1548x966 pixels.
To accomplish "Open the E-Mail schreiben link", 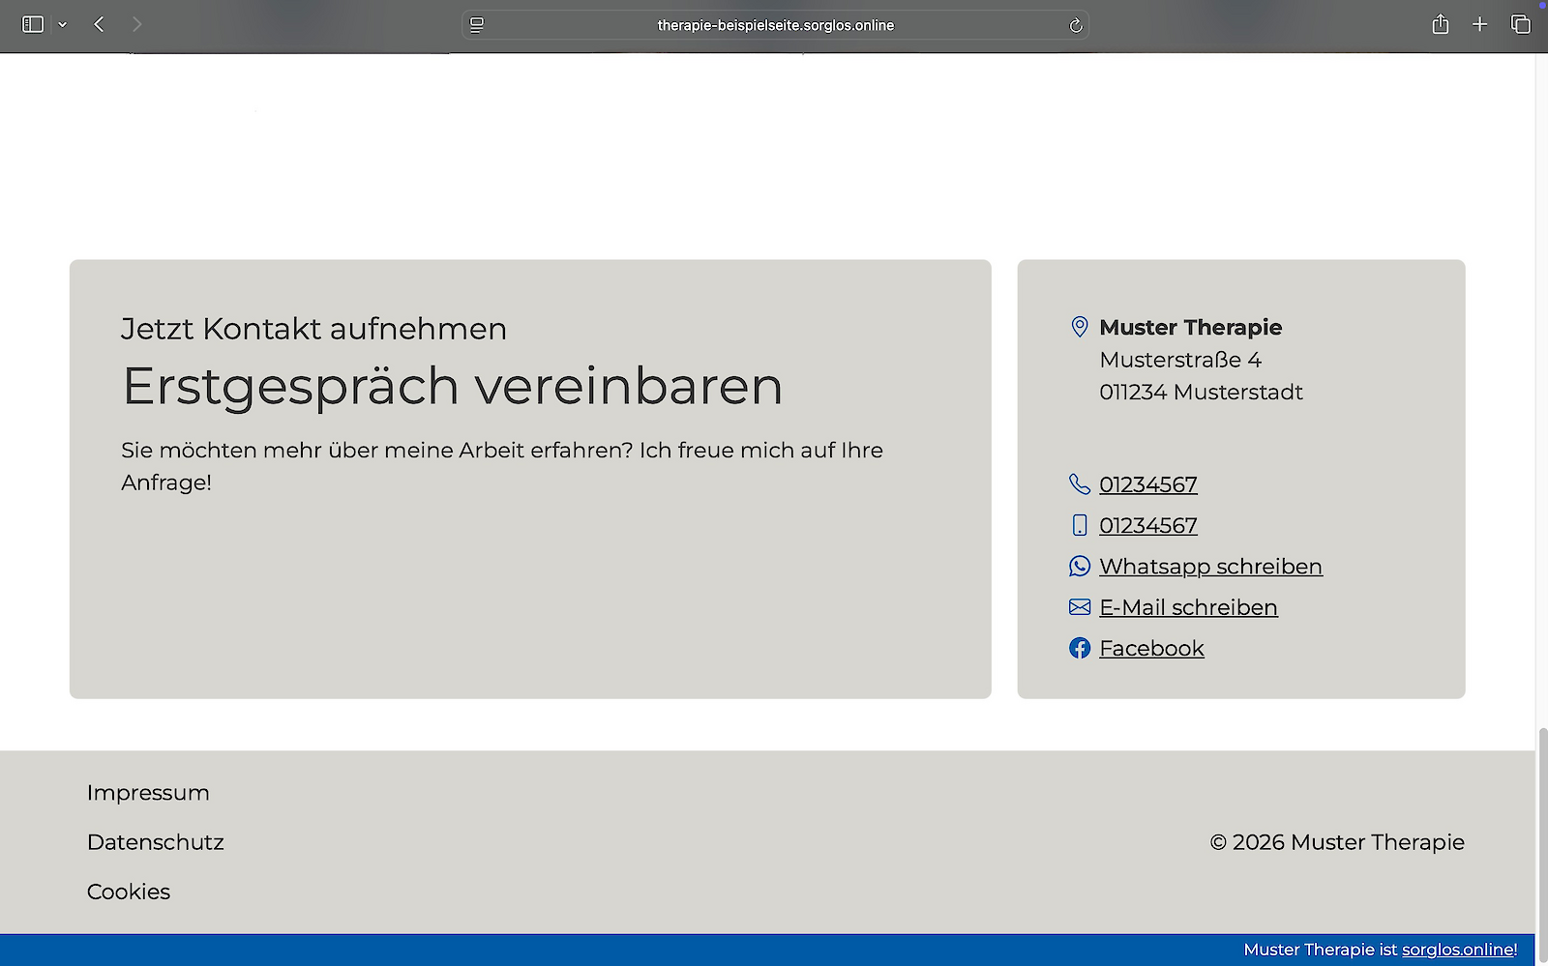I will 1188,607.
